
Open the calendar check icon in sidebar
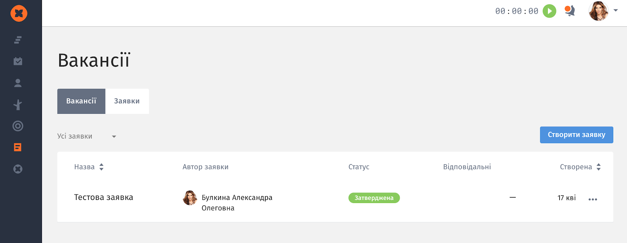pos(18,61)
